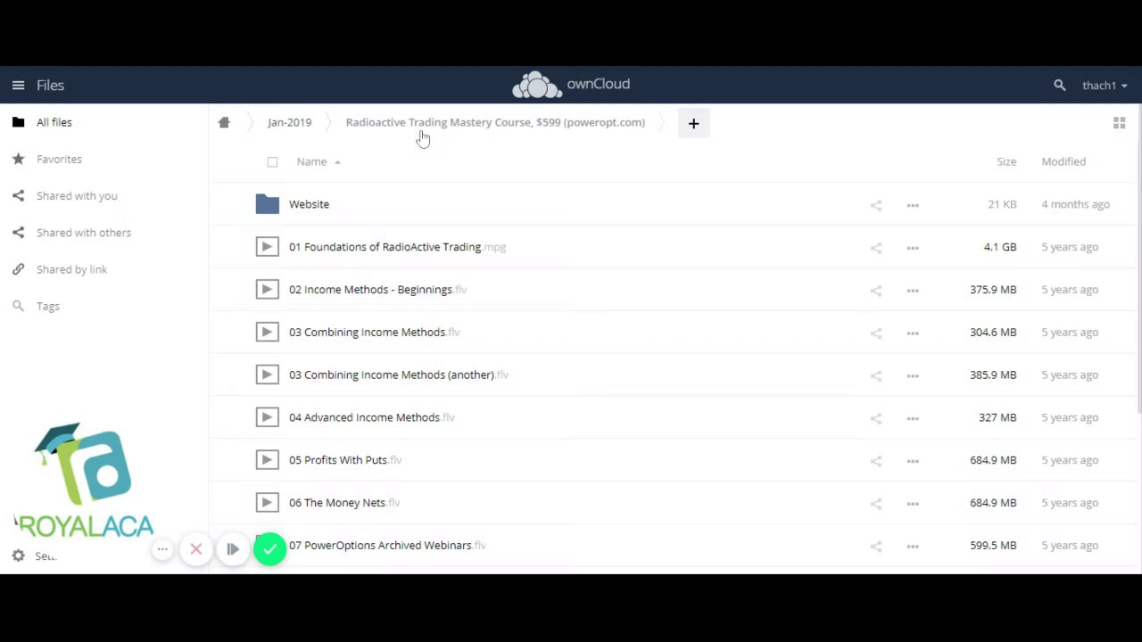Share 05 Profits With Puts
Viewport: 1142px width, 642px height.
pyautogui.click(x=875, y=461)
